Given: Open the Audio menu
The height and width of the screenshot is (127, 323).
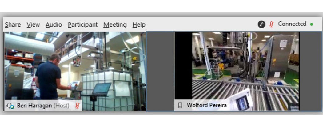Looking at the screenshot, I should (54, 25).
